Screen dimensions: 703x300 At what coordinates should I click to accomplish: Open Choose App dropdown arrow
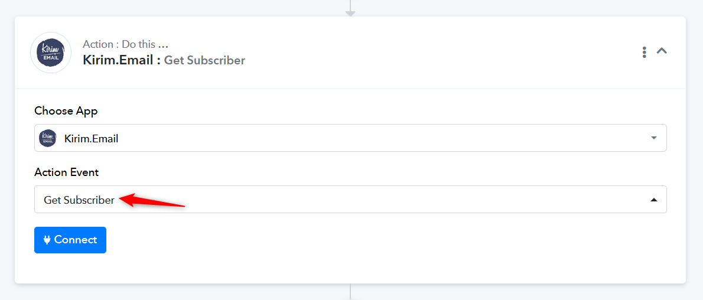click(x=654, y=138)
